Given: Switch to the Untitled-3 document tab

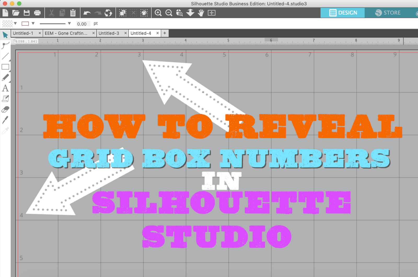Looking at the screenshot, I should click(109, 33).
